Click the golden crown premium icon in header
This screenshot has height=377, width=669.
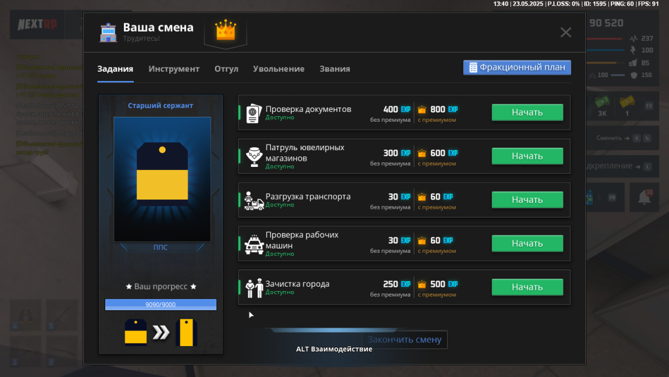coord(225,30)
